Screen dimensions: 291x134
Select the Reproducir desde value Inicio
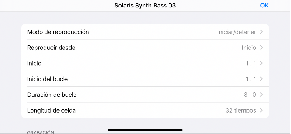(x=249, y=48)
